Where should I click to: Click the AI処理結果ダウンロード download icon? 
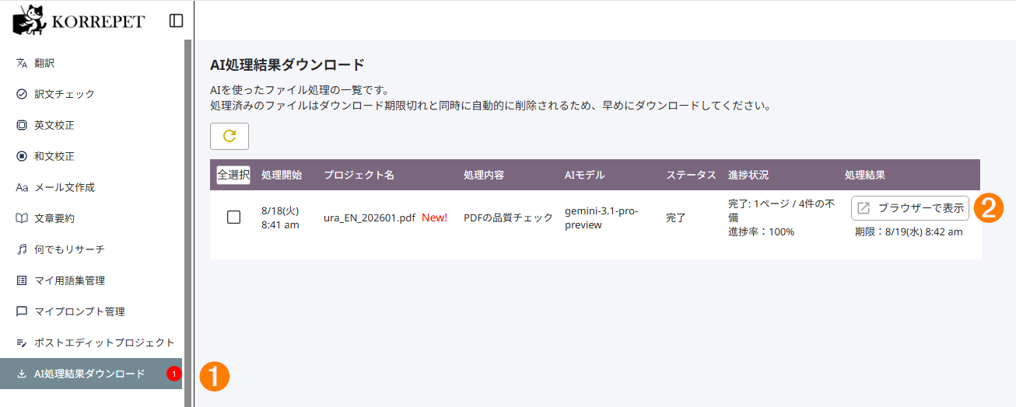(22, 374)
